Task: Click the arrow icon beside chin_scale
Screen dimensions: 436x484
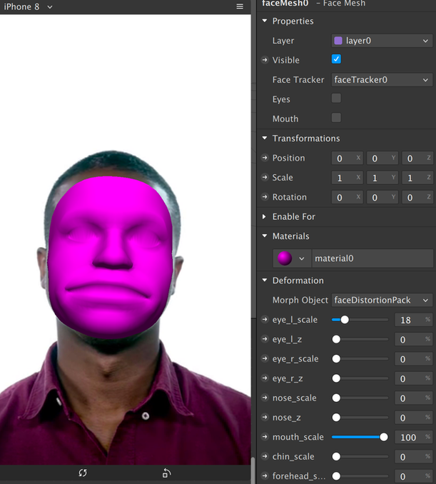Action: (x=265, y=456)
